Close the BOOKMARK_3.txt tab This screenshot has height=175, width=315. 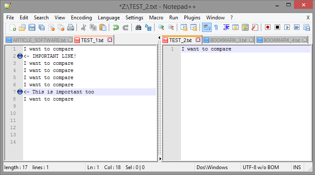click(251, 40)
